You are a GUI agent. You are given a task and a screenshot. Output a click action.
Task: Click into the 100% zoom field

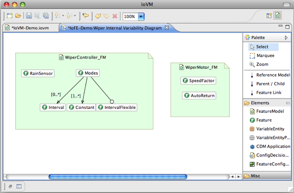click(130, 17)
